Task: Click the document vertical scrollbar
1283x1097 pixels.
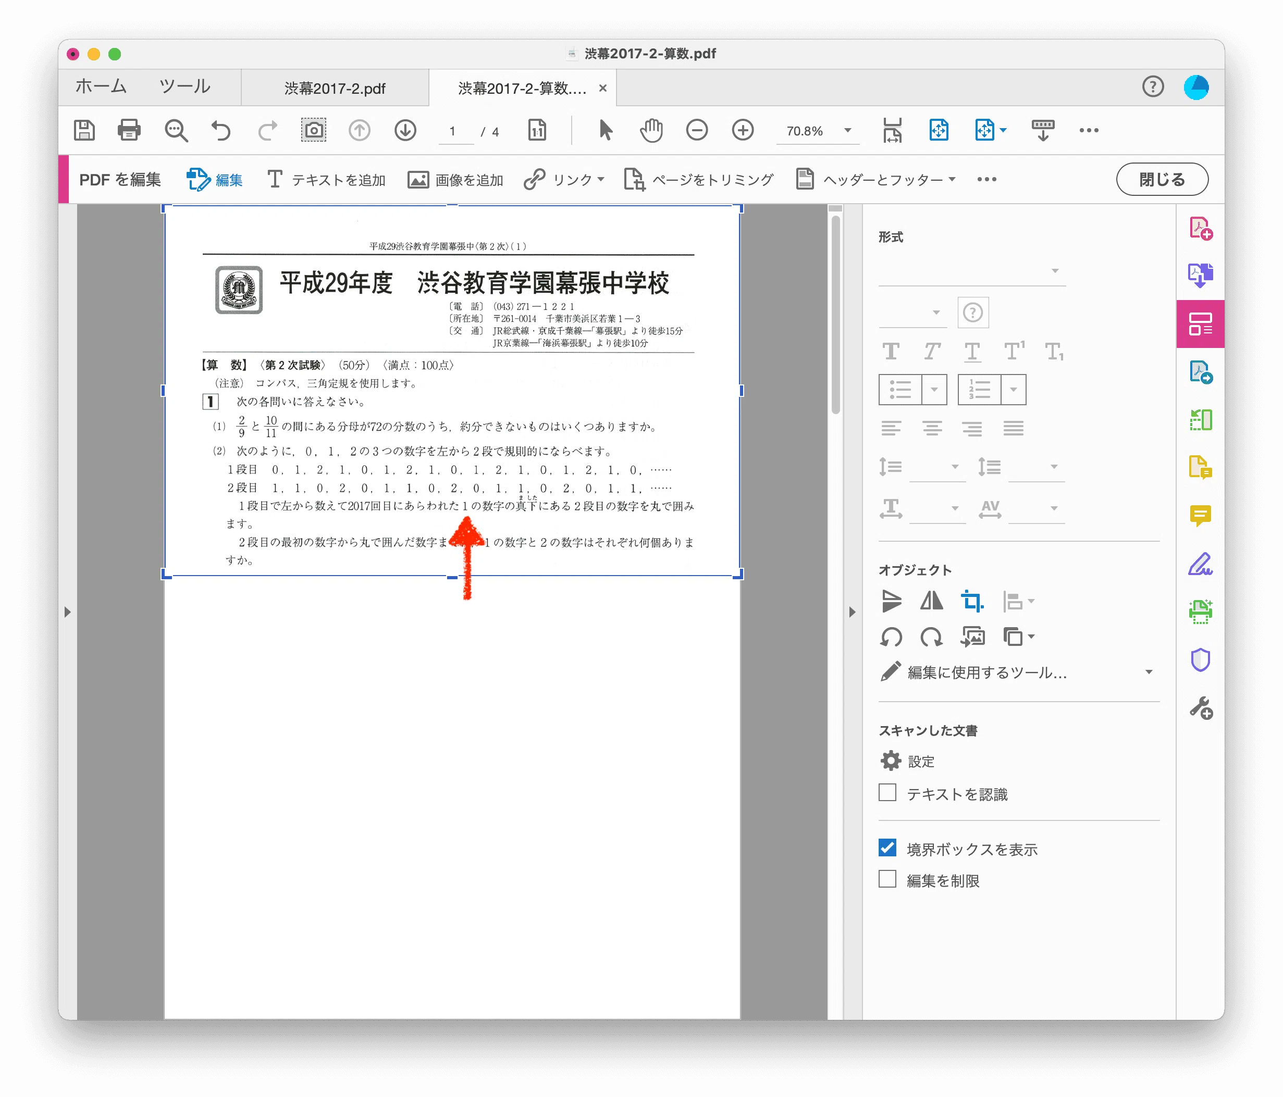Action: point(835,314)
